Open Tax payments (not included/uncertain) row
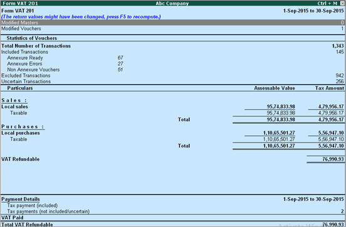346x227 pixels. pyautogui.click(x=172, y=211)
